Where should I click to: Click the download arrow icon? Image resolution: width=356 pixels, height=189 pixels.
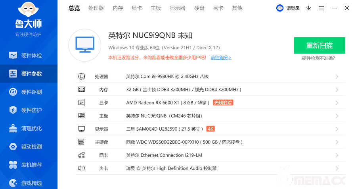tap(308, 8)
